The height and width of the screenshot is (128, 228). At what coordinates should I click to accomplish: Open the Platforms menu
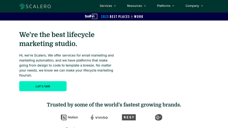pyautogui.click(x=164, y=6)
